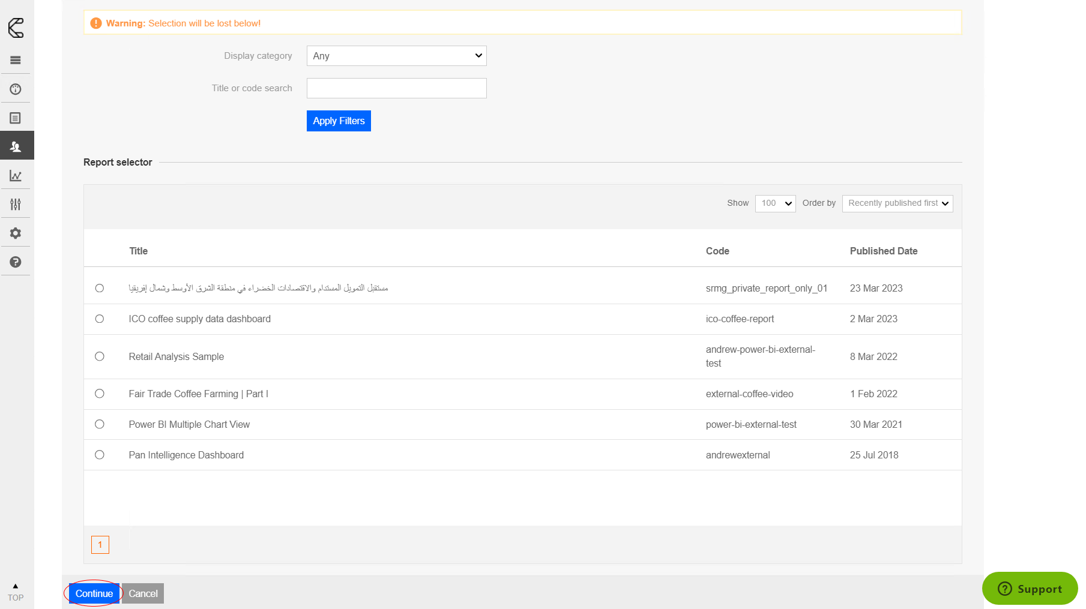
Task: Go to page 1 in pagination
Action: coord(100,545)
